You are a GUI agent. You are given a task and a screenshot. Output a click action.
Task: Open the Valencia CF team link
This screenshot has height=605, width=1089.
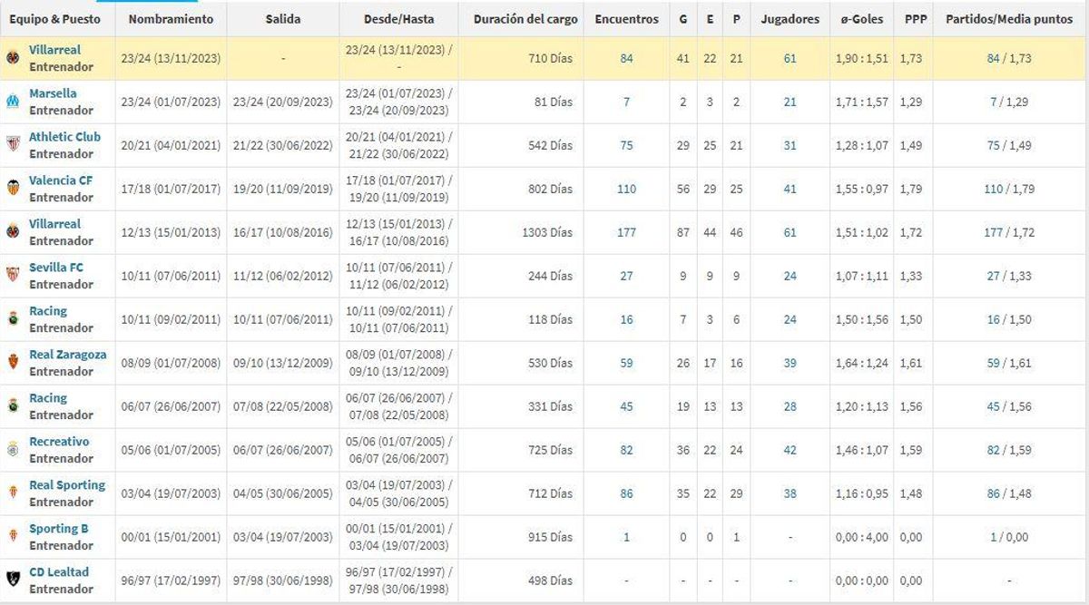[60, 181]
